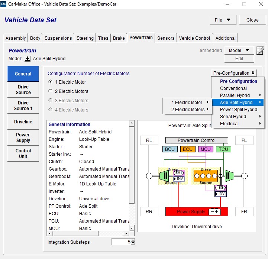
Task: Choose Conventional pre-configuration
Action: (x=238, y=88)
